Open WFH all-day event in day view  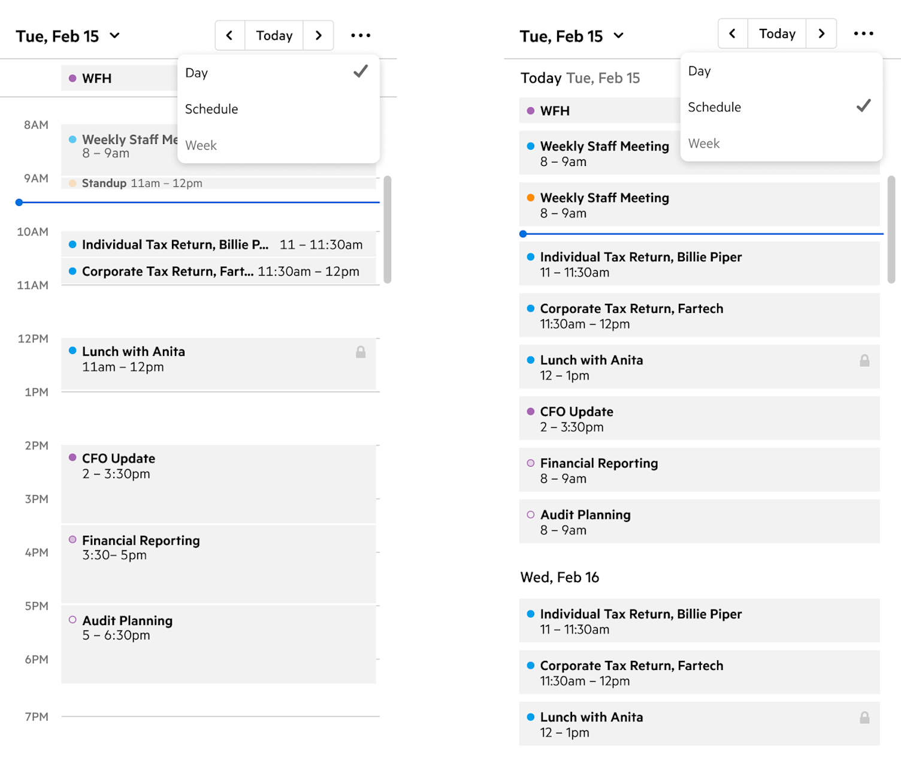pos(119,78)
